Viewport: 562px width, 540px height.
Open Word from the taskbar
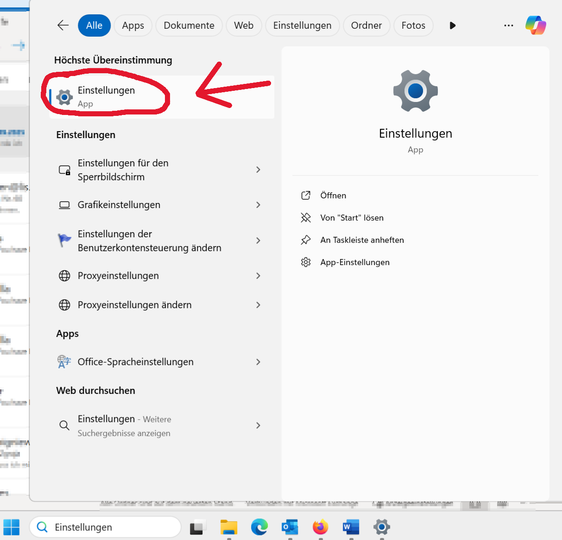[x=351, y=527]
